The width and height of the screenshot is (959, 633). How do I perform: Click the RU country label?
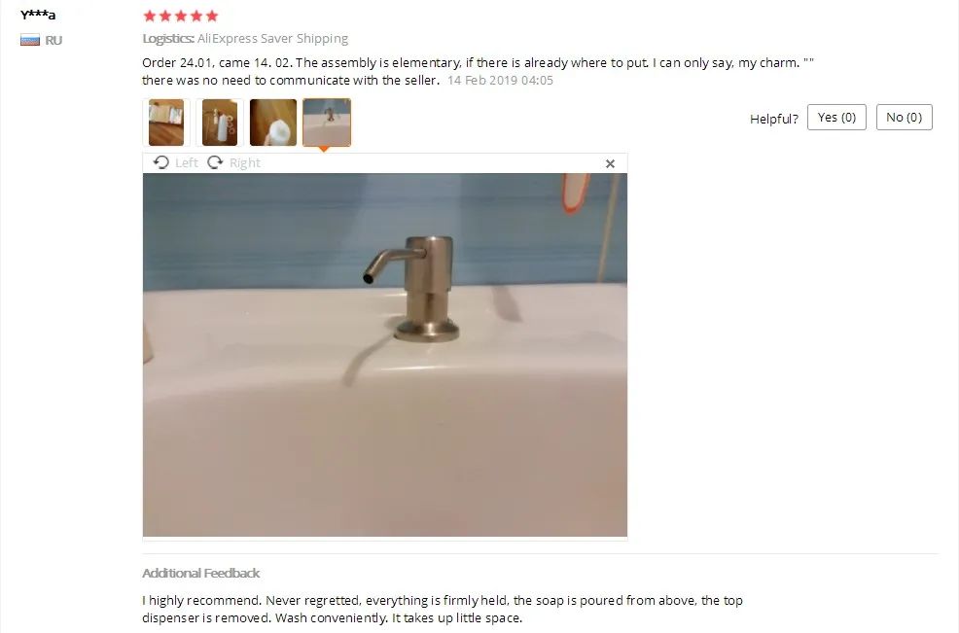point(53,41)
